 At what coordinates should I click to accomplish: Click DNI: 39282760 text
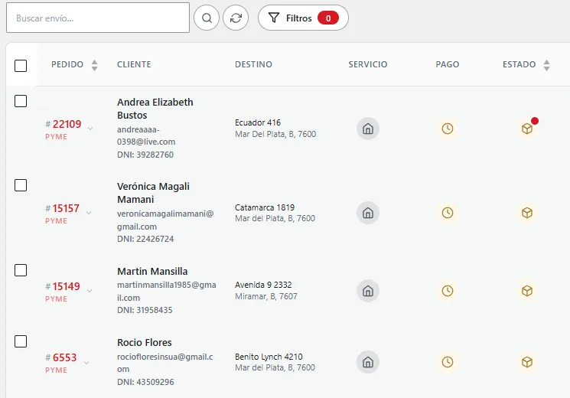[145, 155]
